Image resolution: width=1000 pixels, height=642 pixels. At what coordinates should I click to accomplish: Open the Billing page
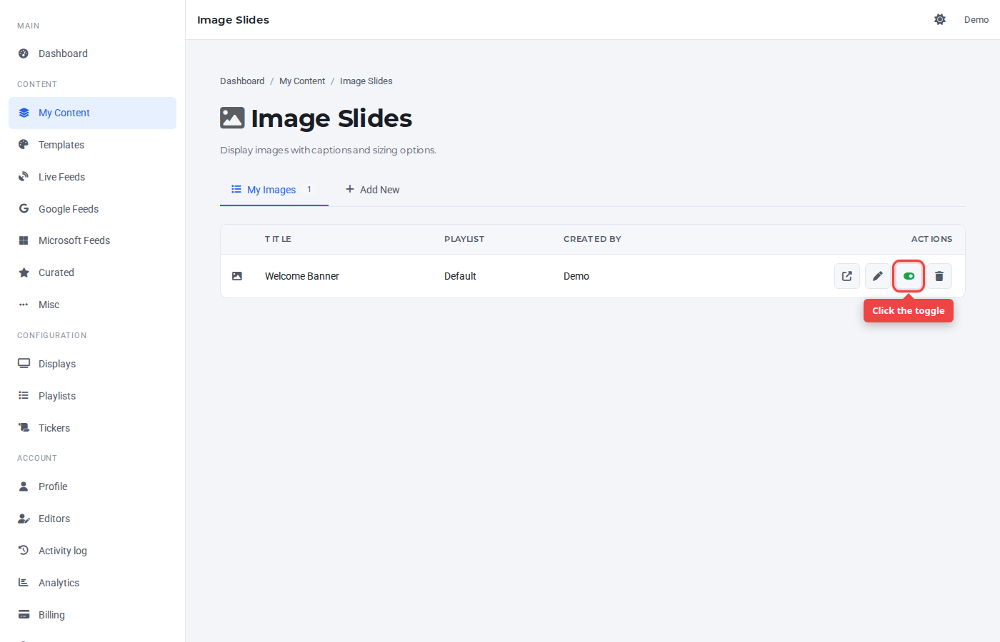click(x=92, y=615)
